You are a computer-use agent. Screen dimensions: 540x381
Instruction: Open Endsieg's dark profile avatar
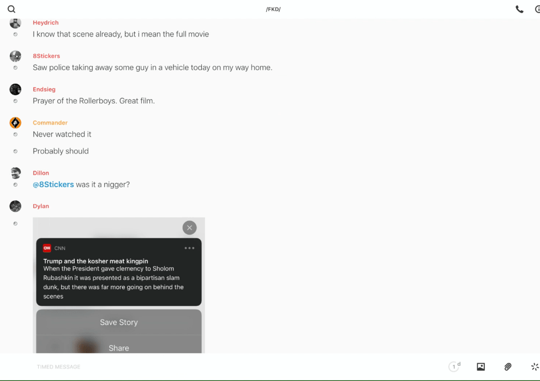point(15,89)
